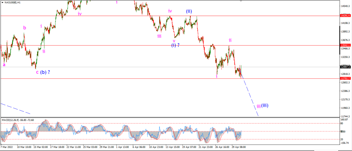Image resolution: width=352 pixels, height=151 pixels.
Task: Click the pink wave label a
Action: pyautogui.click(x=4, y=65)
